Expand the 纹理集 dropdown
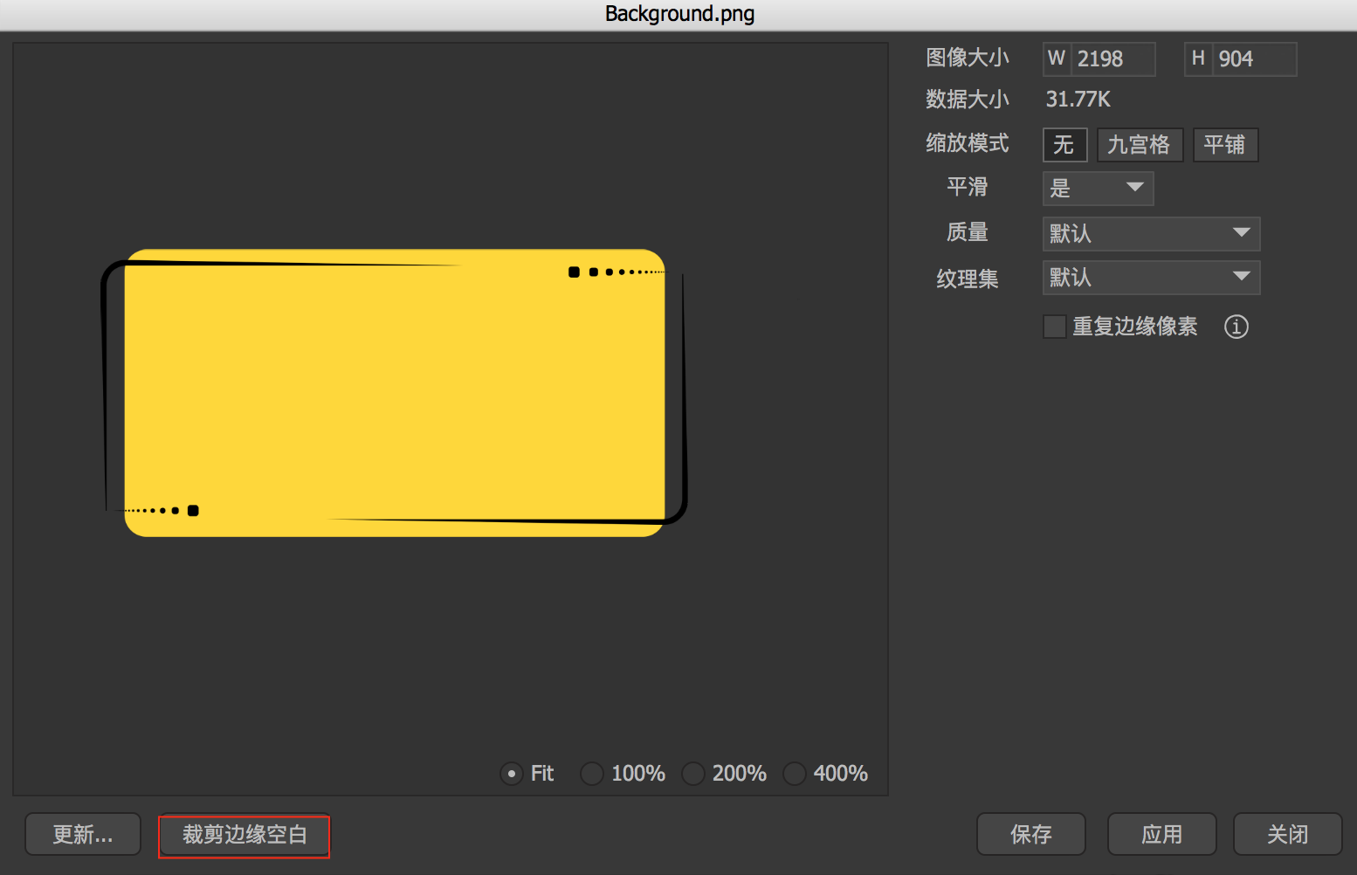 pos(1150,278)
